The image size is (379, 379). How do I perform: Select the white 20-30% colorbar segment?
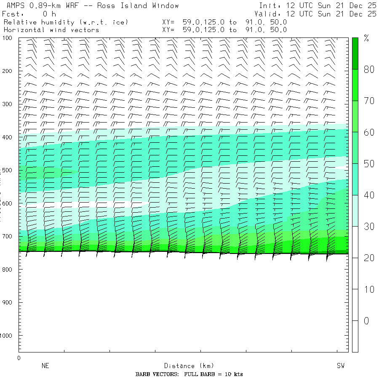(355, 242)
